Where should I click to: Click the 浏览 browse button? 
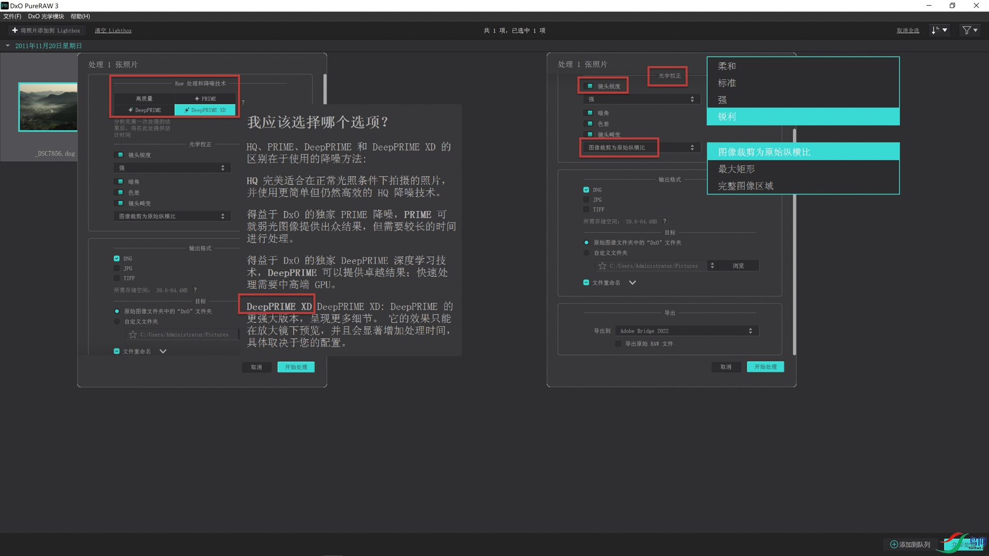coord(738,266)
